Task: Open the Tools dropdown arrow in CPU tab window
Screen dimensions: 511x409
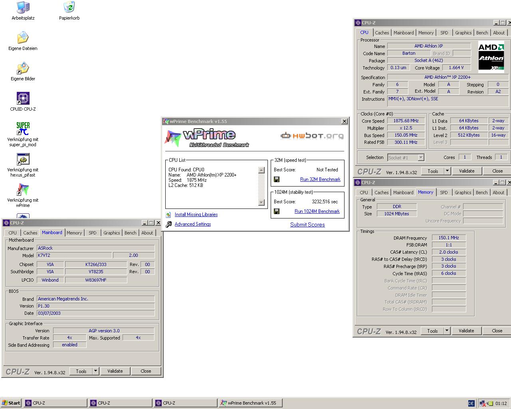Action: 447,171
